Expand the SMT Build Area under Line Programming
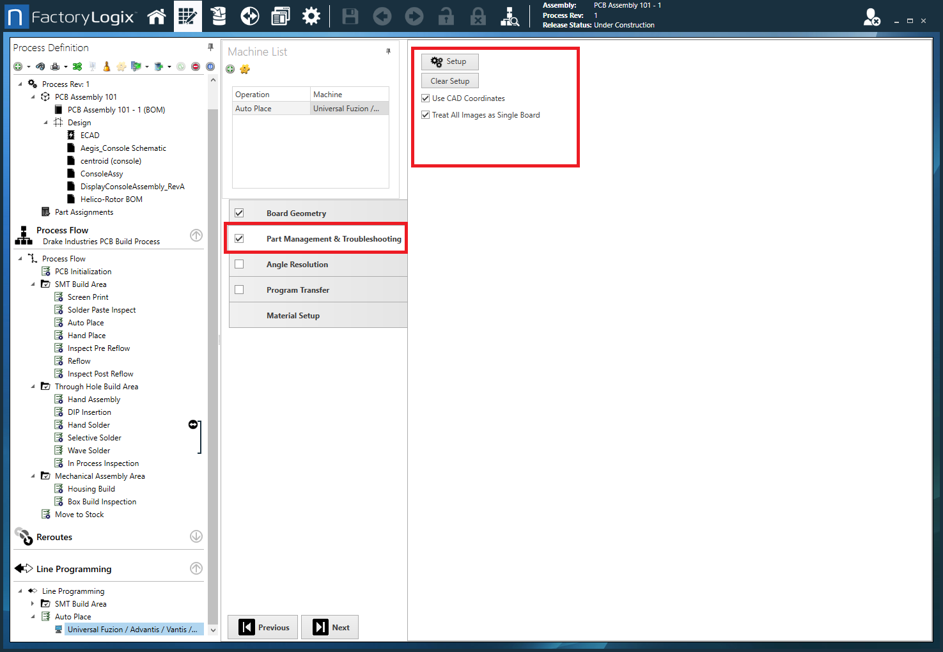 [x=33, y=603]
